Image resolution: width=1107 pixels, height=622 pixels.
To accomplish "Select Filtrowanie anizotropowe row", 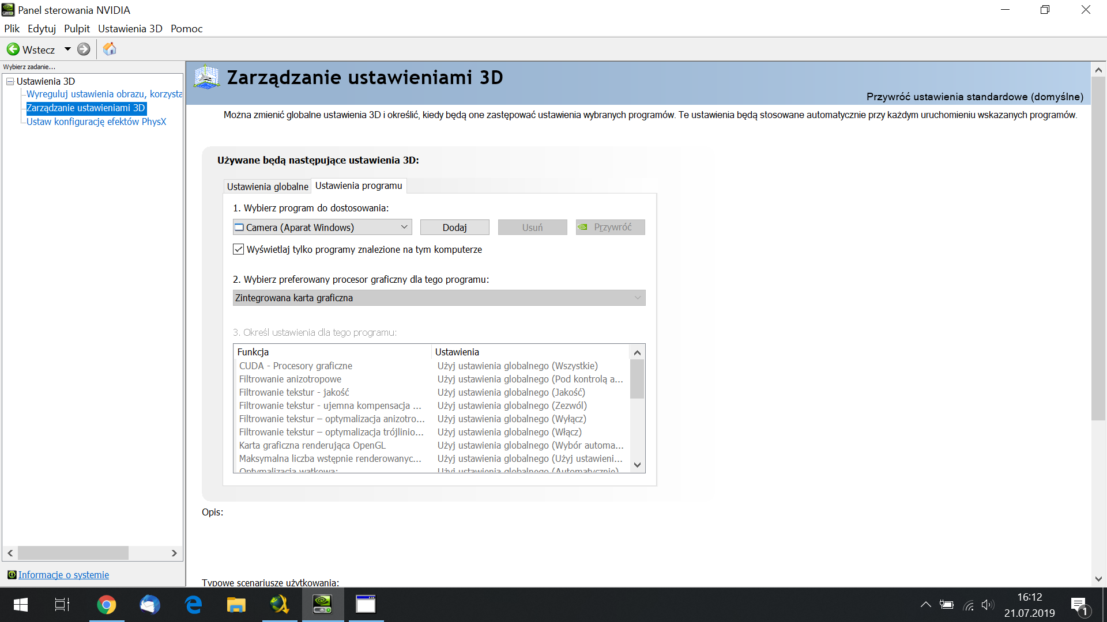I will [431, 380].
